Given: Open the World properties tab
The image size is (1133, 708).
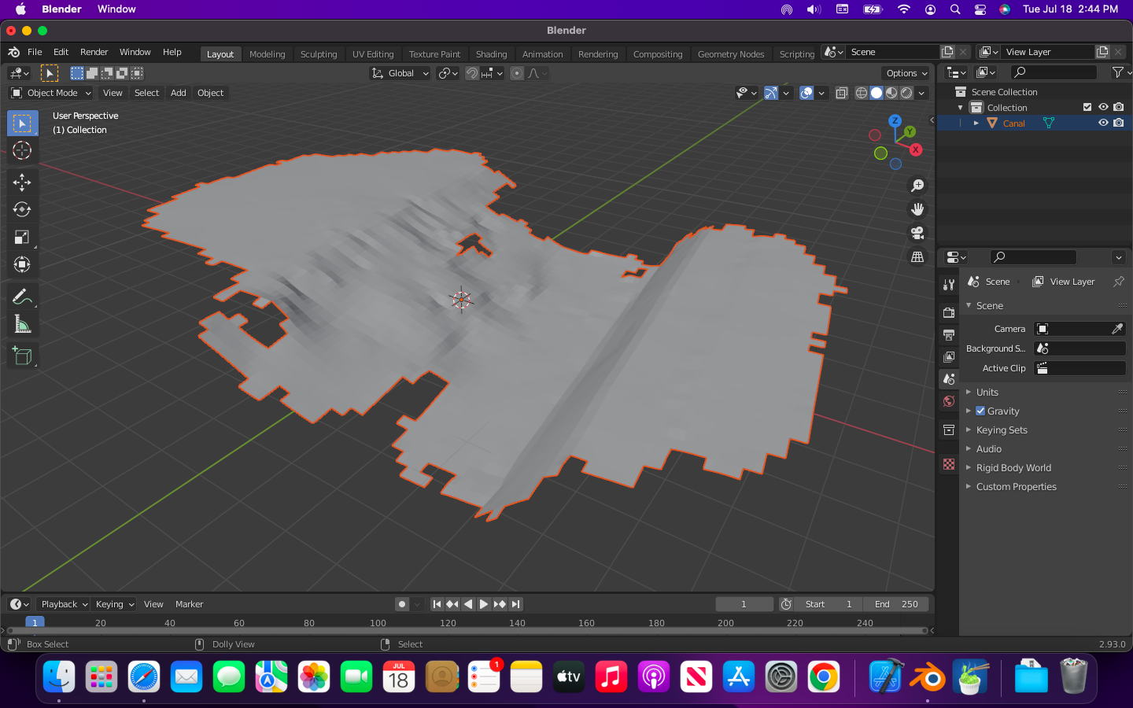Looking at the screenshot, I should coord(949,401).
